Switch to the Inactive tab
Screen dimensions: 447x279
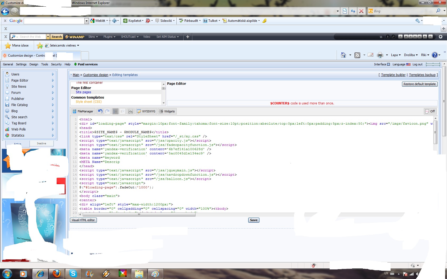pos(42,143)
